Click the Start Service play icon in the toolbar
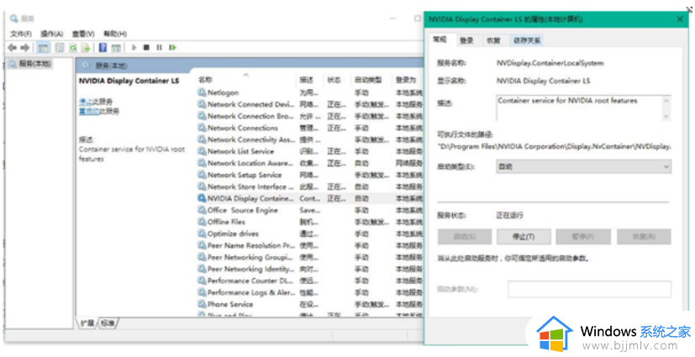This screenshot has height=357, width=695. coord(134,47)
